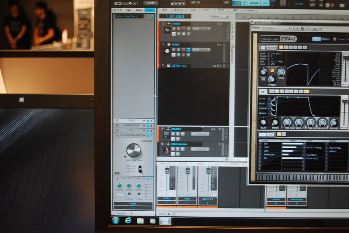
Task: Toggle ProChannel power button beside preset
Action: [x=152, y=16]
